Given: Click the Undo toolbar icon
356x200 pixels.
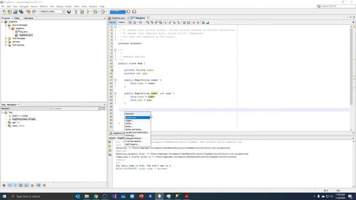Looking at the screenshot, I should [28, 12].
